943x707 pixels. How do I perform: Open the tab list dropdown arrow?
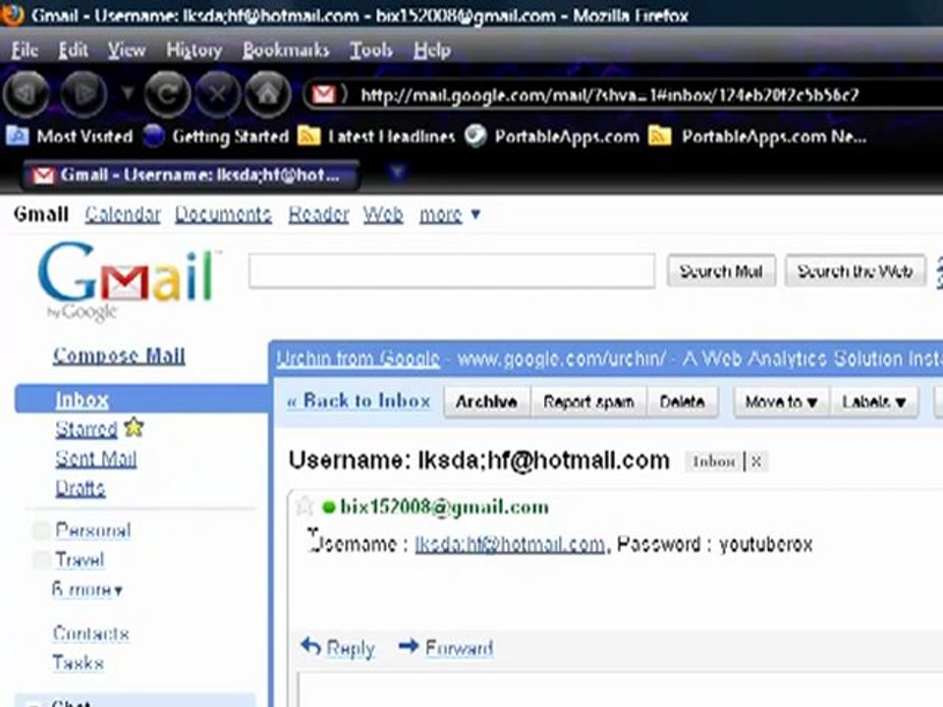coord(396,173)
